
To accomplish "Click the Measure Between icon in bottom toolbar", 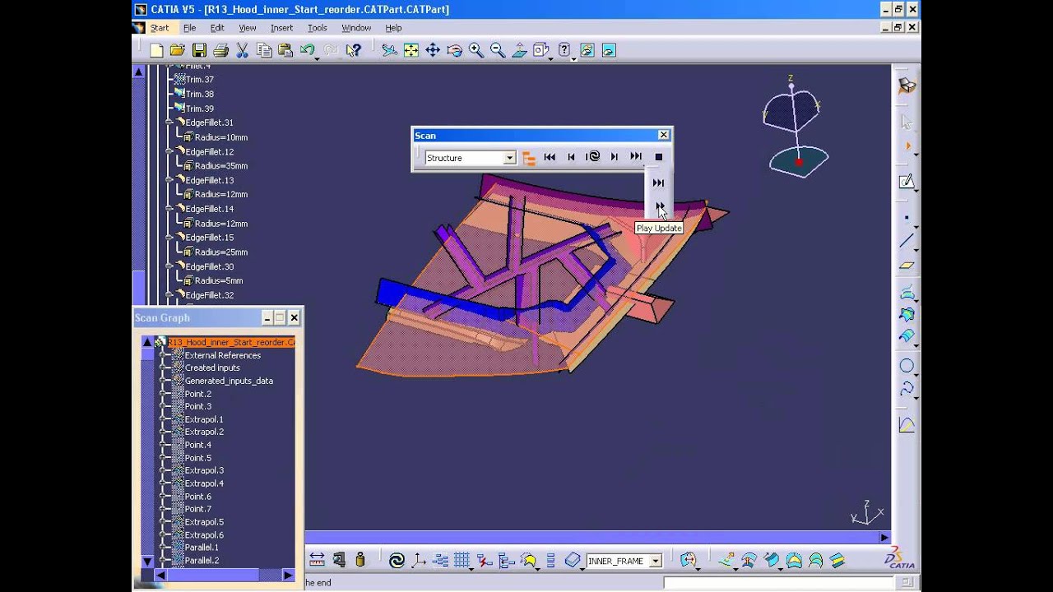I will click(317, 560).
